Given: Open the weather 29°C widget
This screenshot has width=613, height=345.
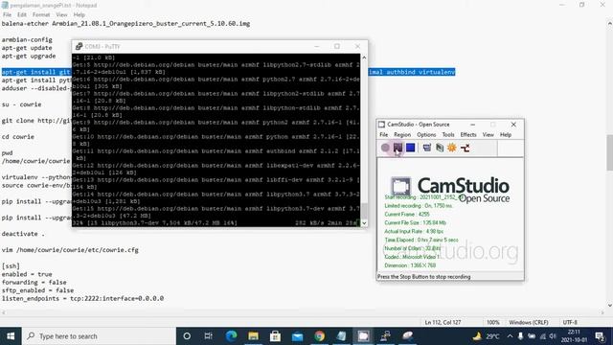Looking at the screenshot, I should [486, 336].
